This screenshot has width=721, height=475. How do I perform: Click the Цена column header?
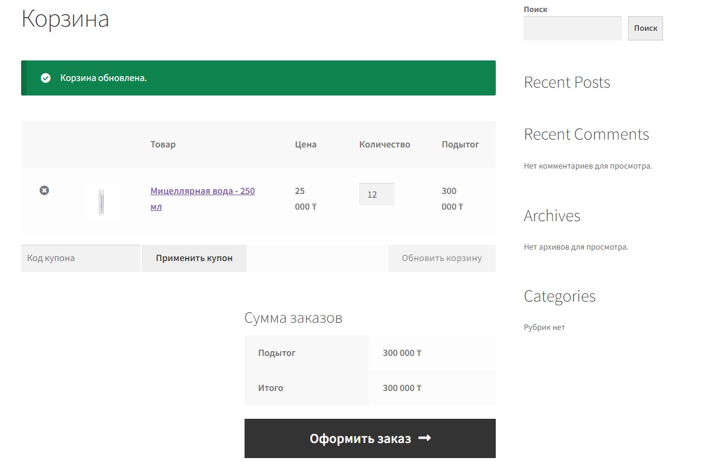pos(306,144)
